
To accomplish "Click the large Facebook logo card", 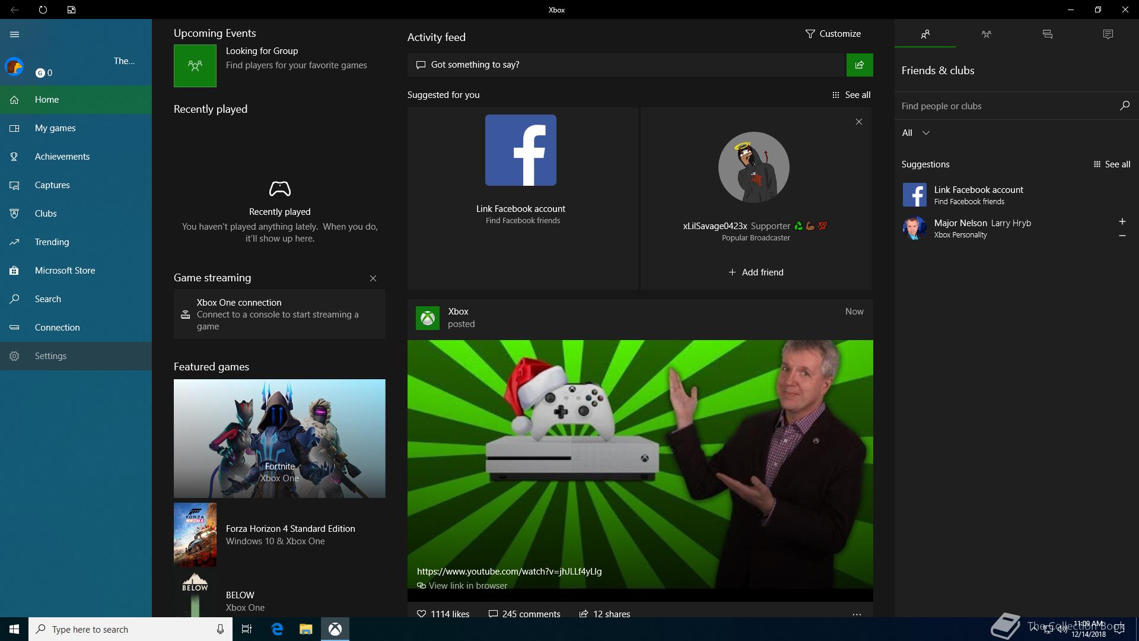I will click(x=521, y=150).
